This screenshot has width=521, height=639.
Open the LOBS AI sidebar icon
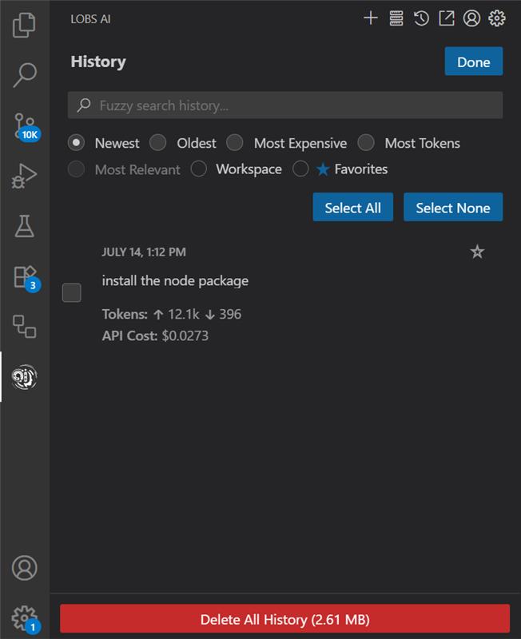pos(25,376)
